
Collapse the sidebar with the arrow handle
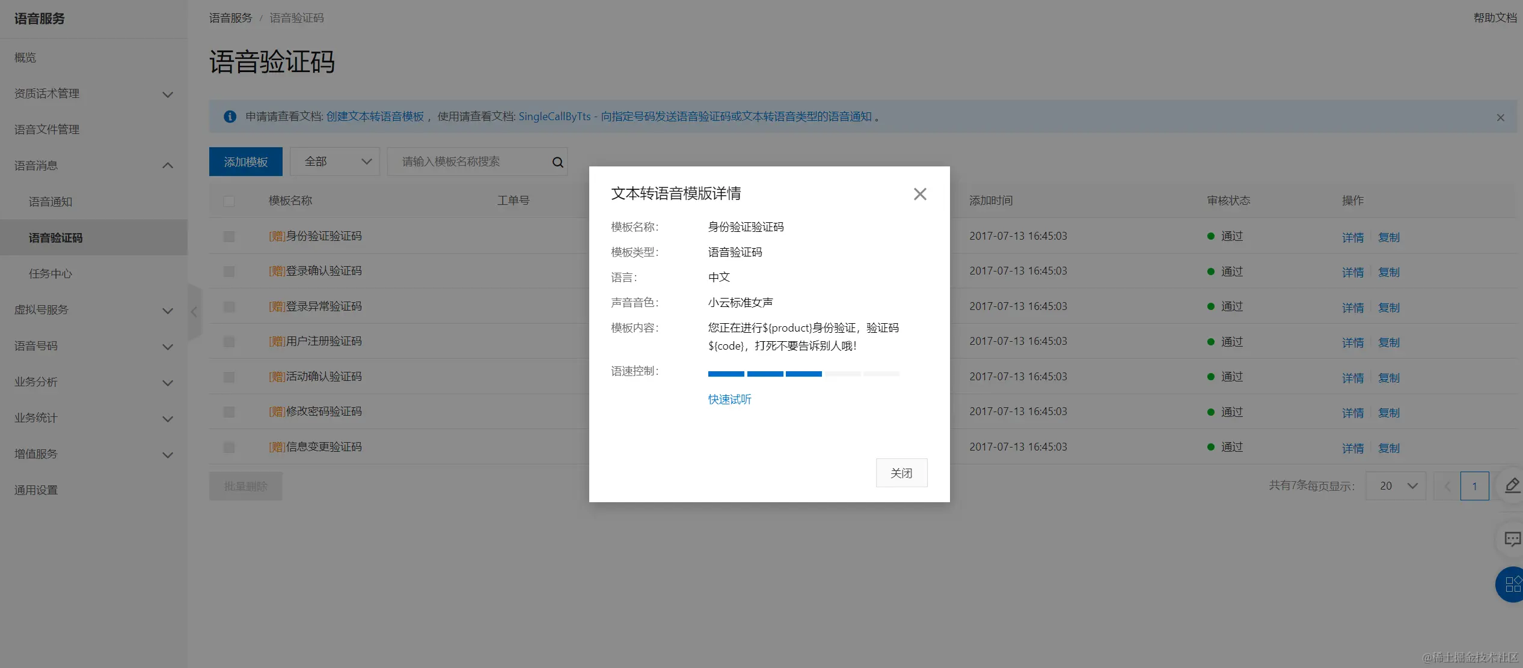pos(194,312)
